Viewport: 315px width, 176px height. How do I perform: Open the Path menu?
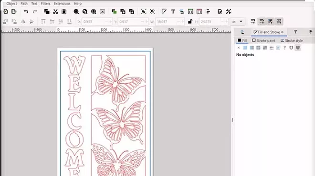pyautogui.click(x=24, y=4)
